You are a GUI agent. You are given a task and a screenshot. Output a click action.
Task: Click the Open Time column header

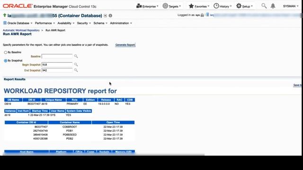coord(113,122)
